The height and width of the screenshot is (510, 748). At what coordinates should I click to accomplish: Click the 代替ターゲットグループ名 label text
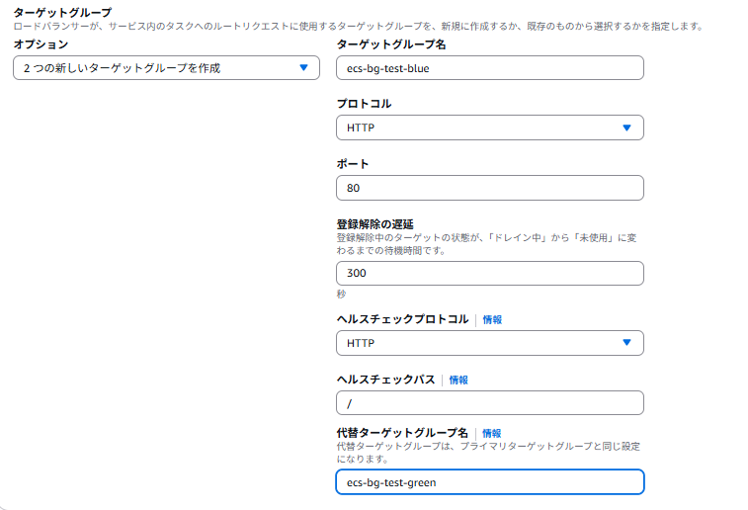click(x=402, y=433)
